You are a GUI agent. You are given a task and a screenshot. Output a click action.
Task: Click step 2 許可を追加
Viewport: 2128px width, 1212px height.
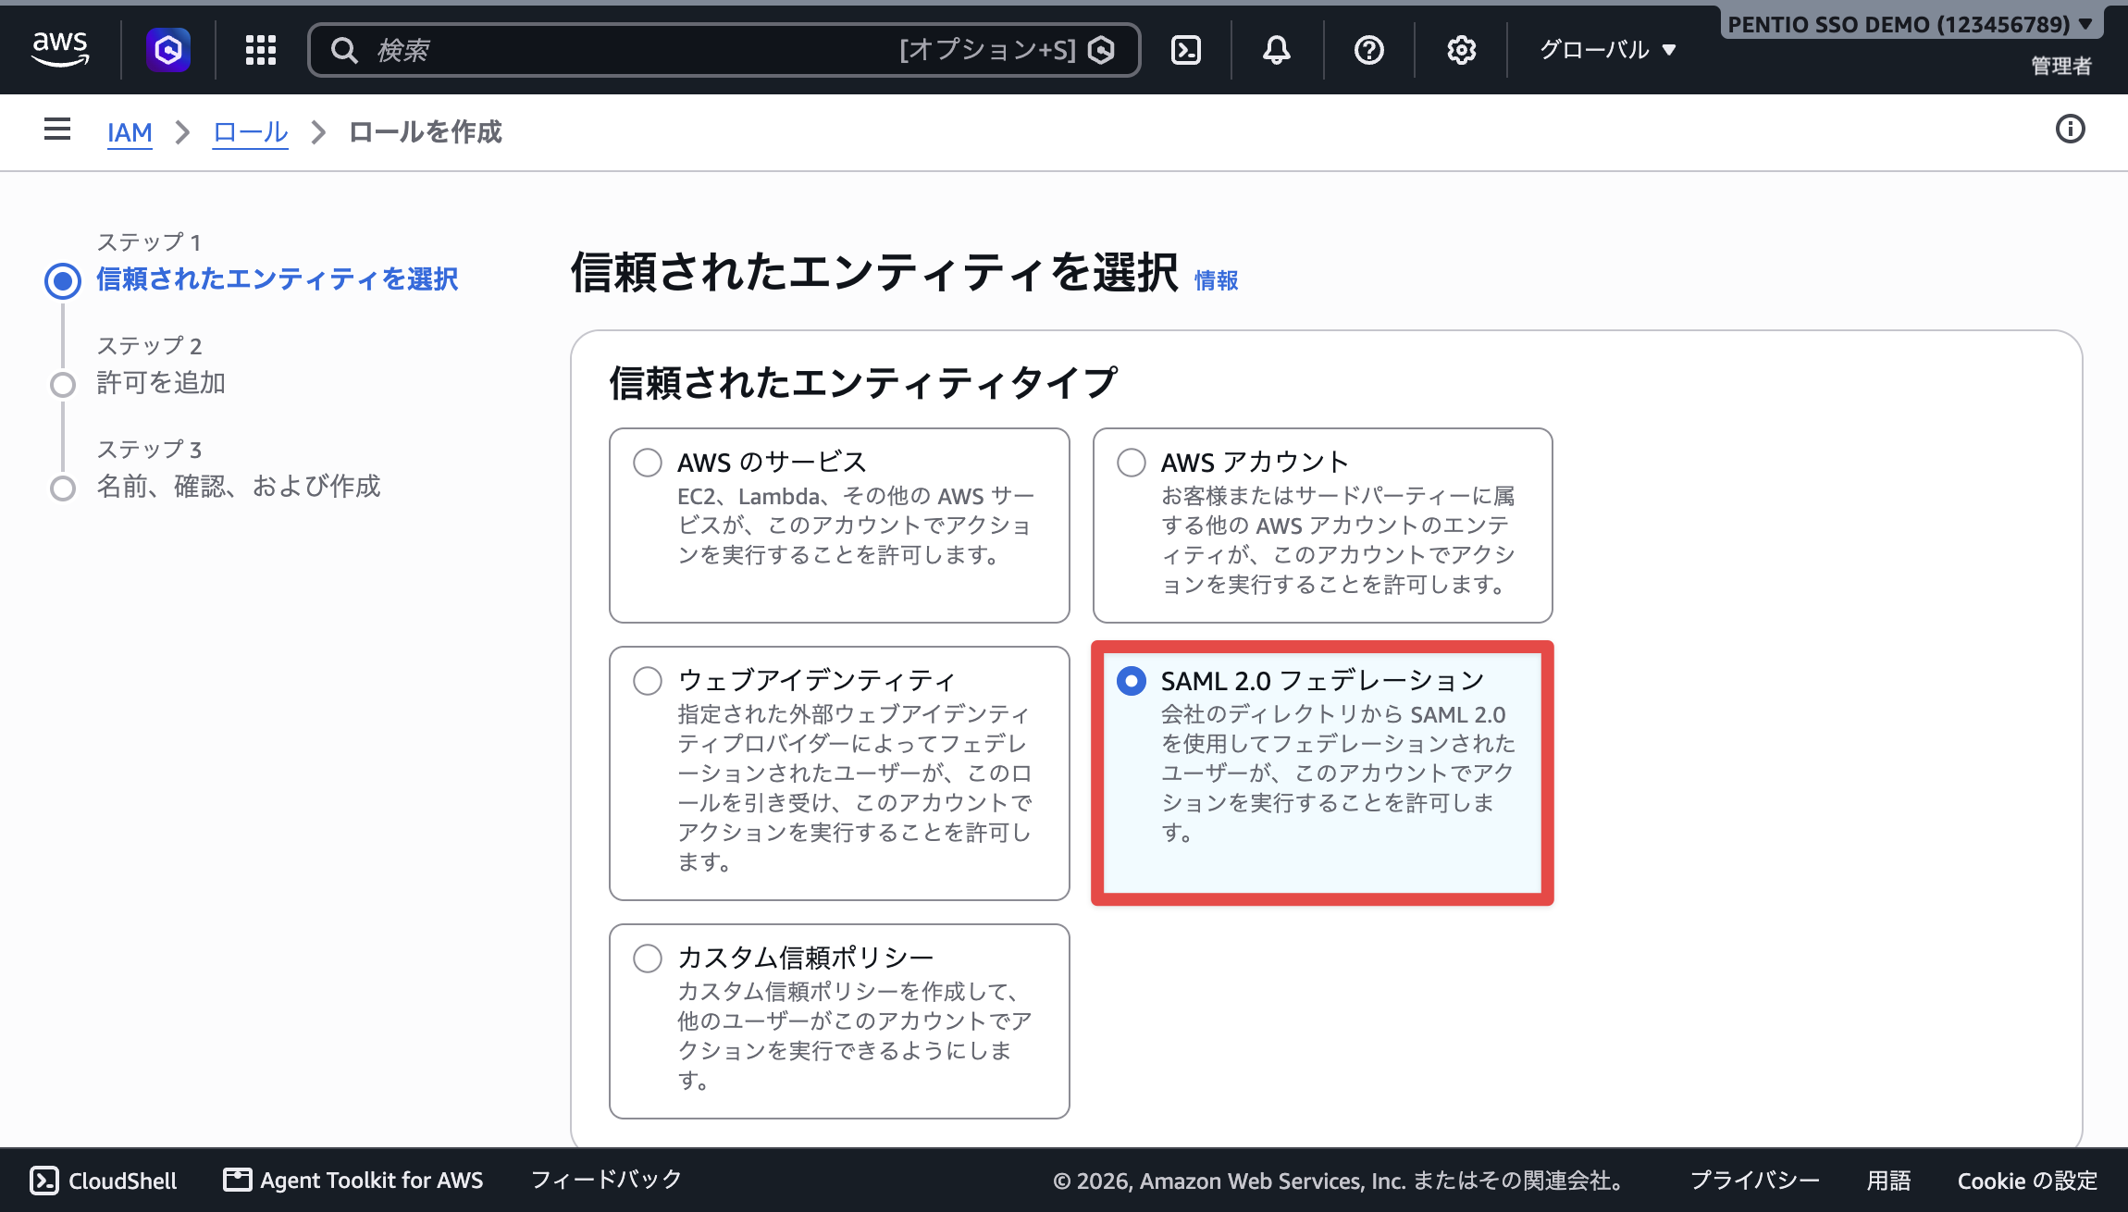coord(161,383)
